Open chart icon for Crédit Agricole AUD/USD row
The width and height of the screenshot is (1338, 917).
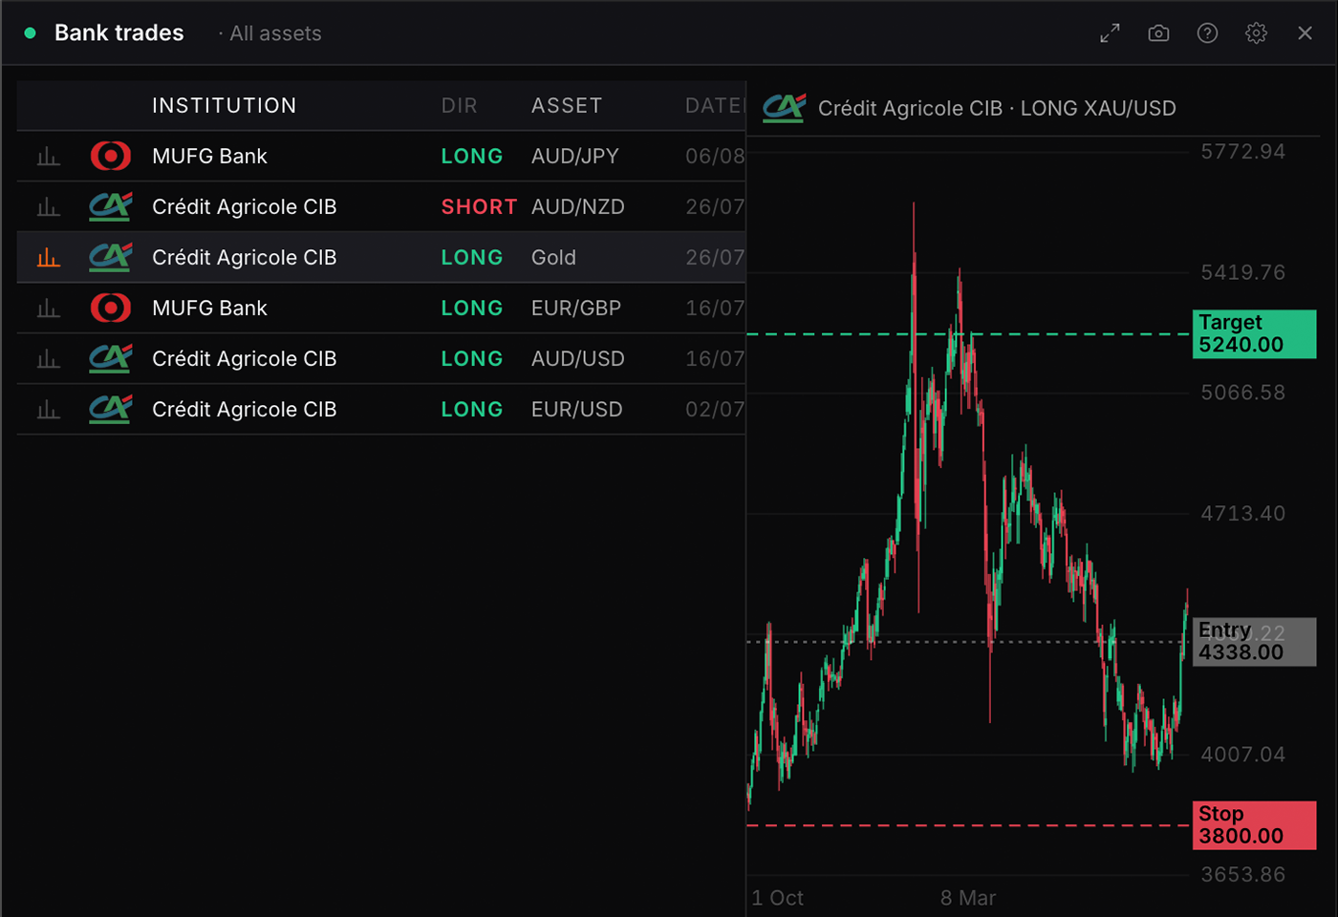pos(48,359)
